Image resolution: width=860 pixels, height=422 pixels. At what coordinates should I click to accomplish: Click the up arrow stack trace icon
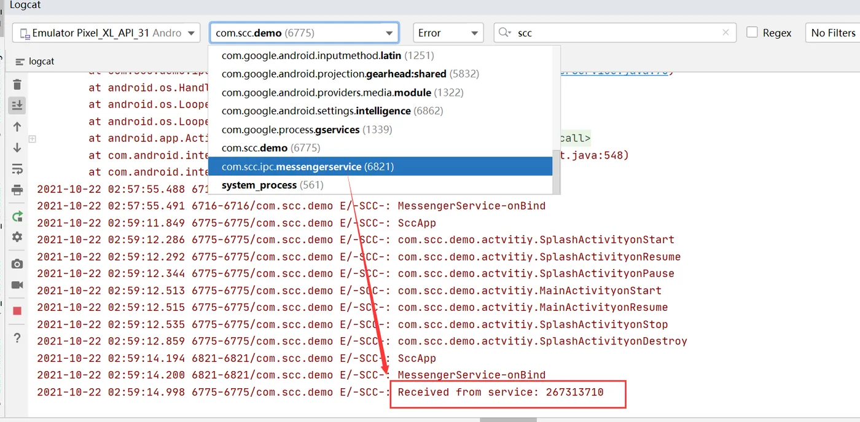point(17,127)
